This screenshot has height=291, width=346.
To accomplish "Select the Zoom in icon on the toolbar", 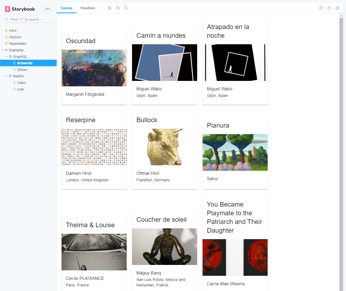I will [110, 8].
